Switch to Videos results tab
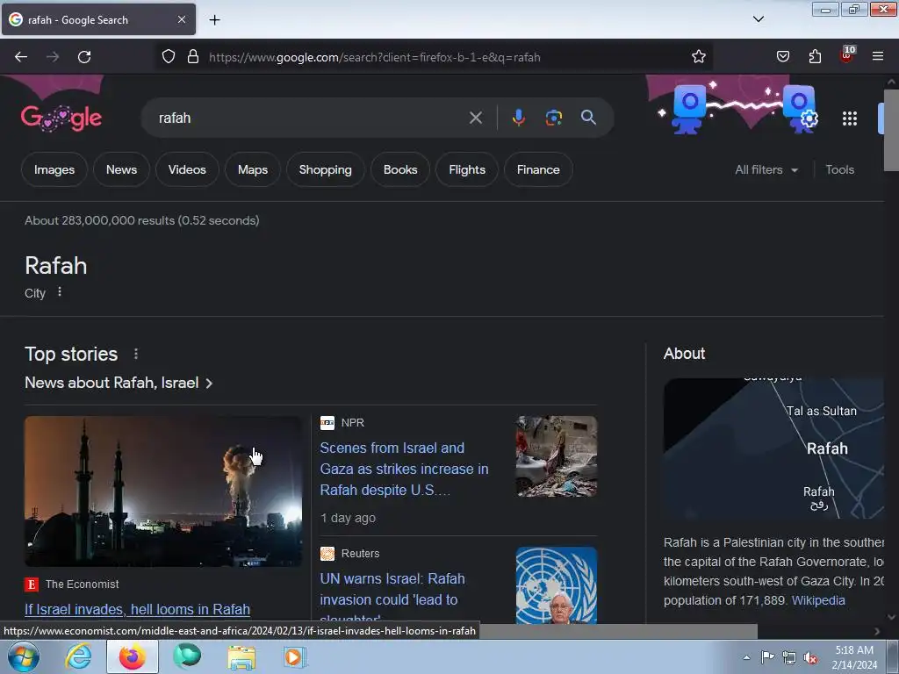This screenshot has width=899, height=674. tap(187, 169)
